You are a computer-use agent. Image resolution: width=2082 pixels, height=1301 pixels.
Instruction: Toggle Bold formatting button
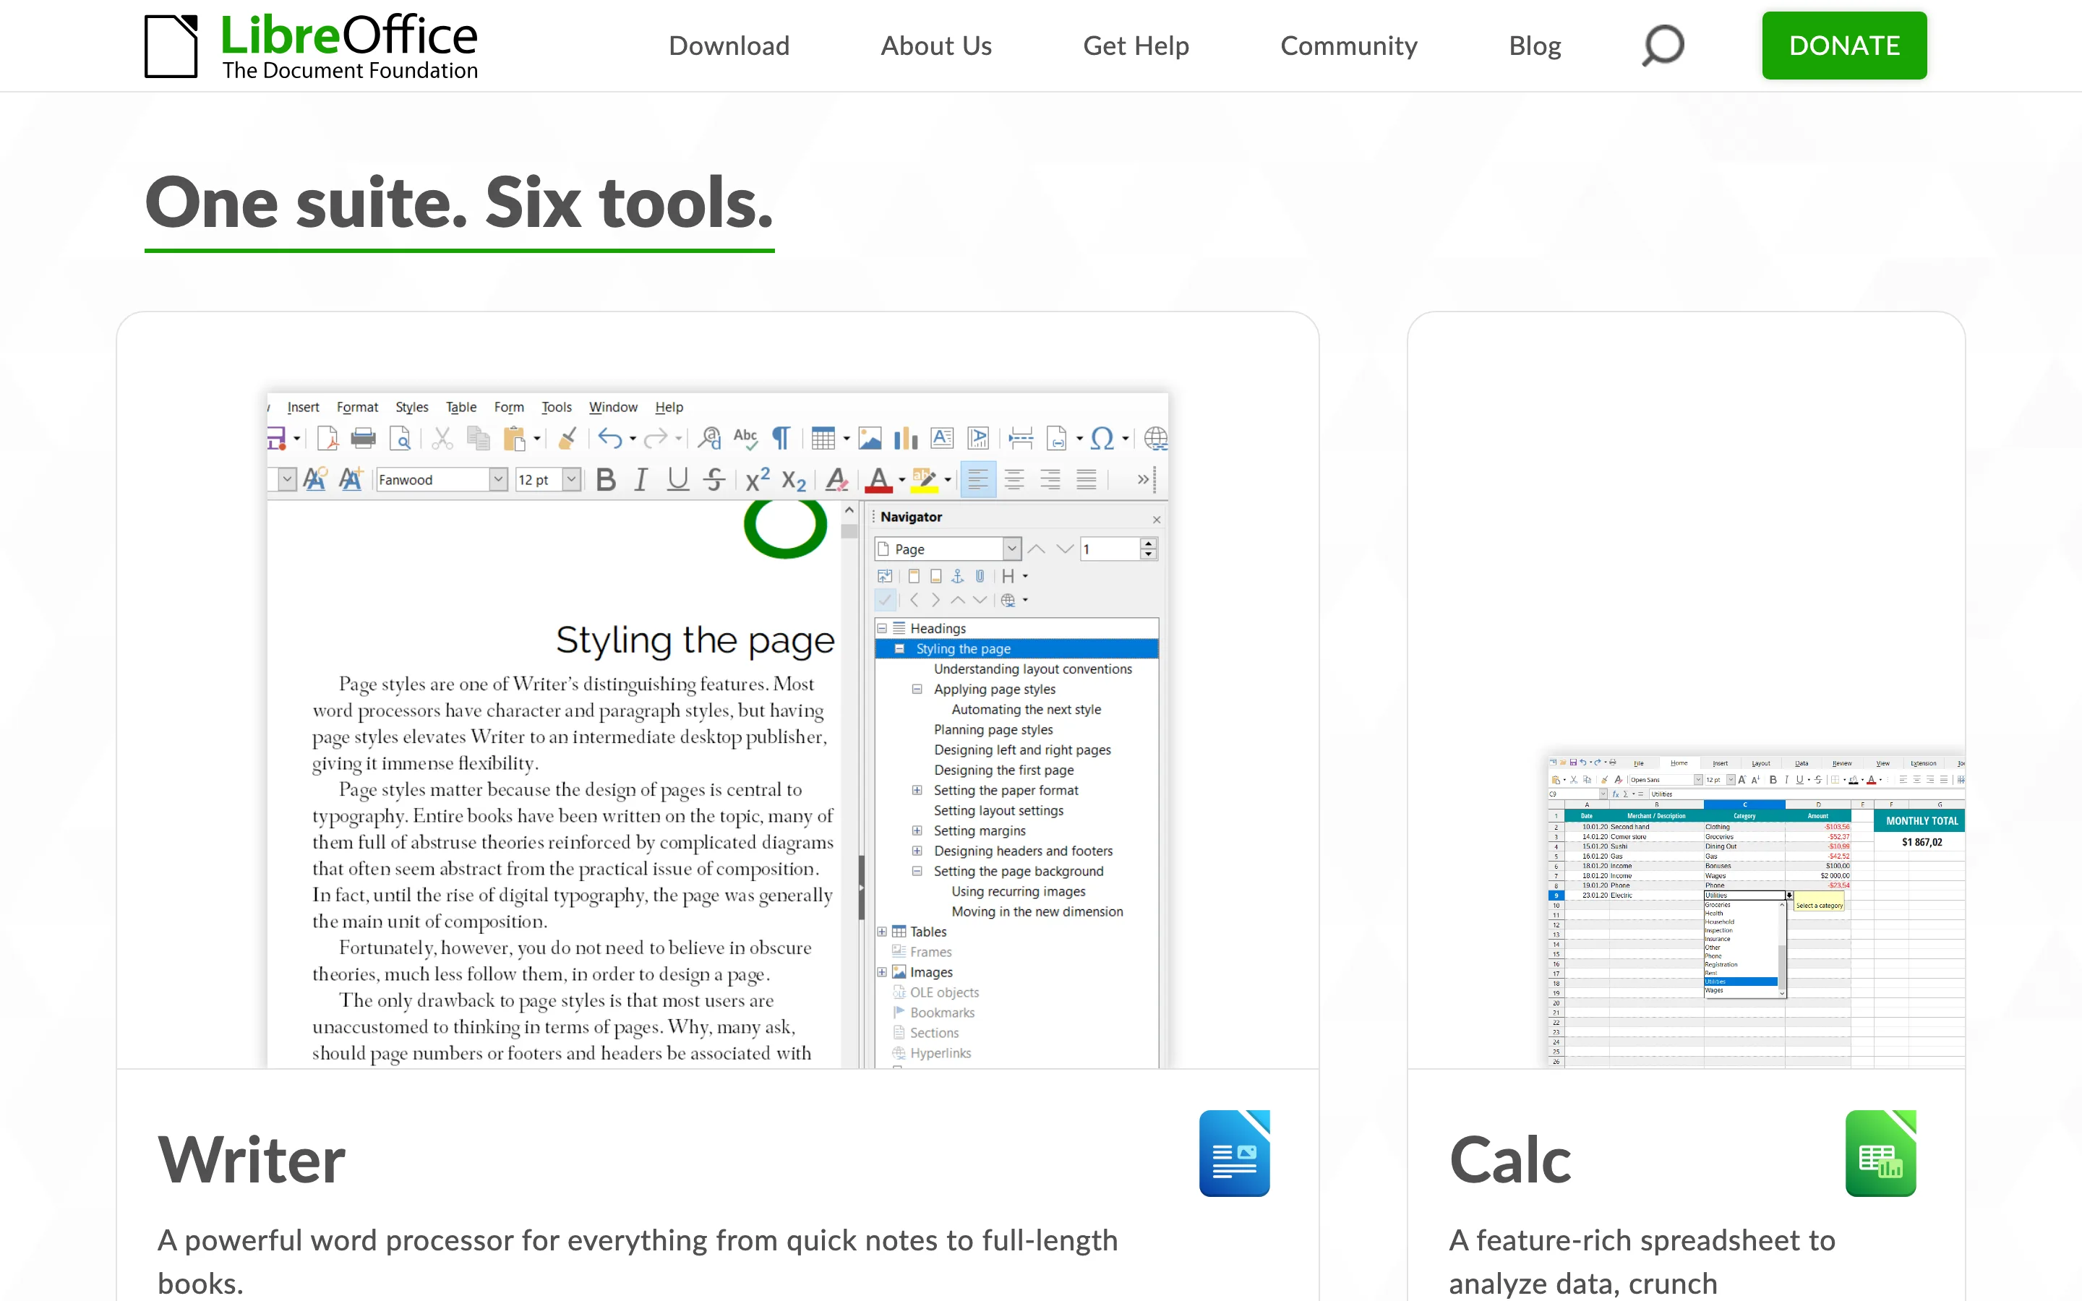tap(606, 480)
